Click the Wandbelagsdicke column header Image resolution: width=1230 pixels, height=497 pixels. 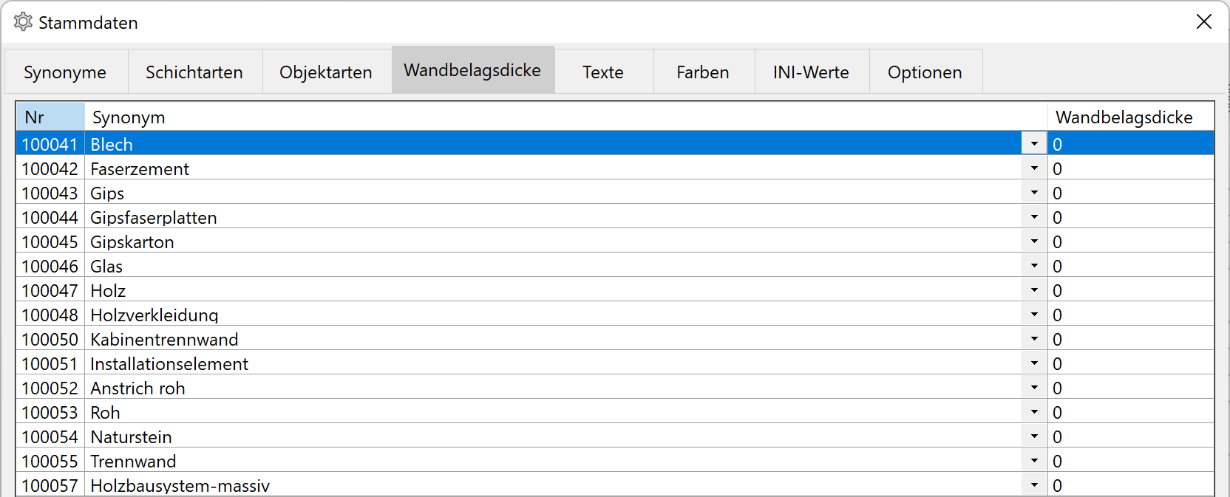click(x=1124, y=117)
